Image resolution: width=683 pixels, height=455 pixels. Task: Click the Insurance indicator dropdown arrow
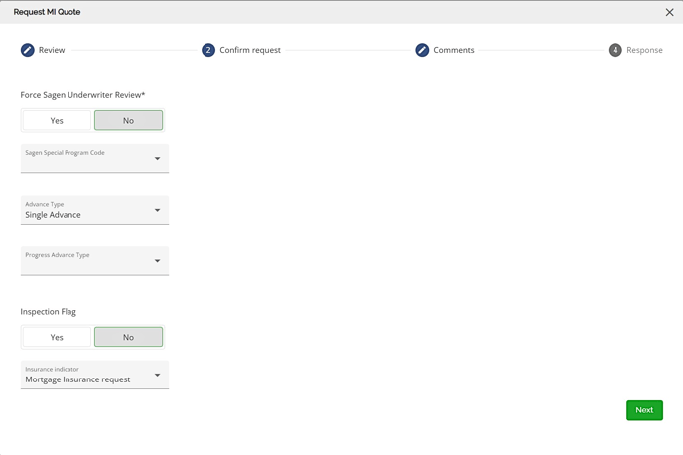click(x=157, y=375)
